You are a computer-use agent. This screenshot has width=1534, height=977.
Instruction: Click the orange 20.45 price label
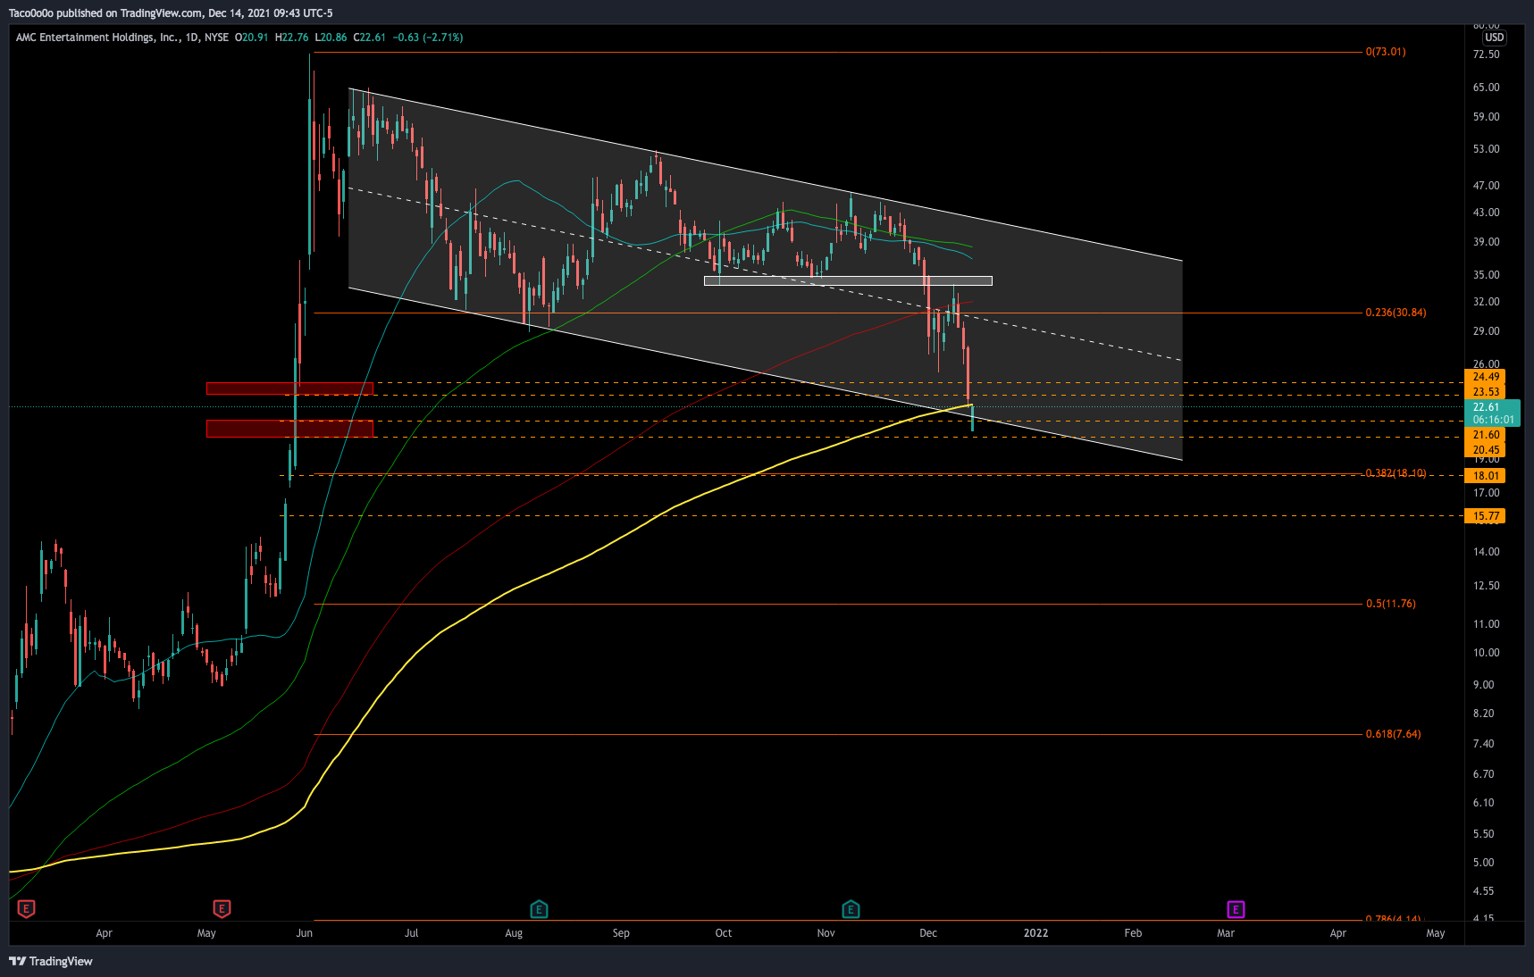click(1486, 450)
